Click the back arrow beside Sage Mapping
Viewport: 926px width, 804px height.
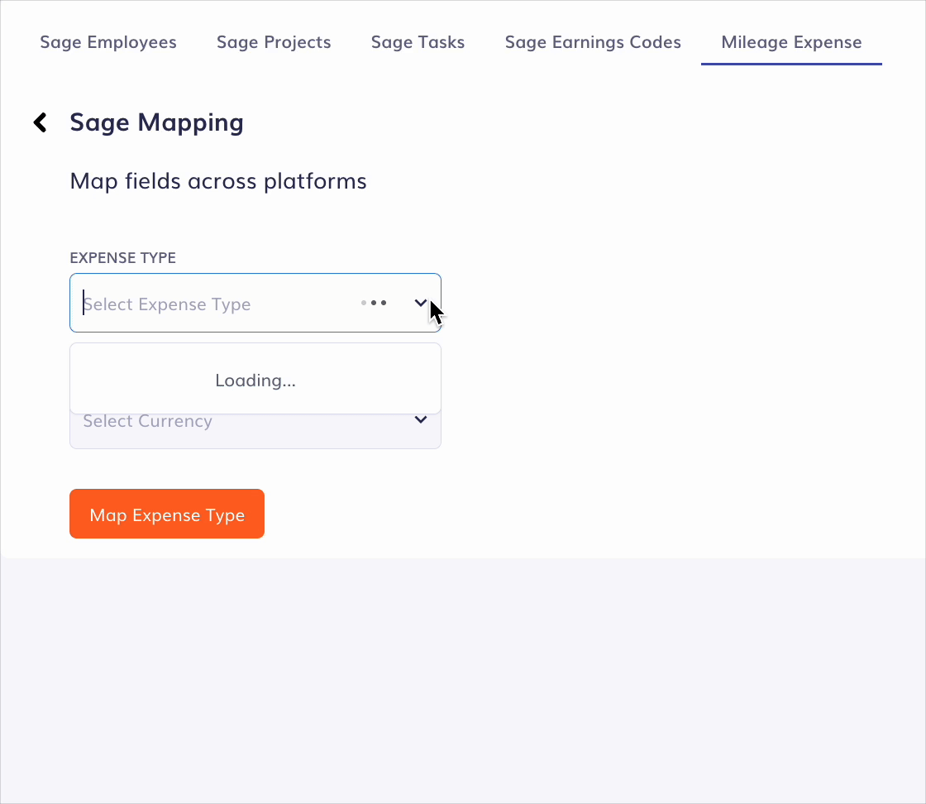[x=40, y=122]
